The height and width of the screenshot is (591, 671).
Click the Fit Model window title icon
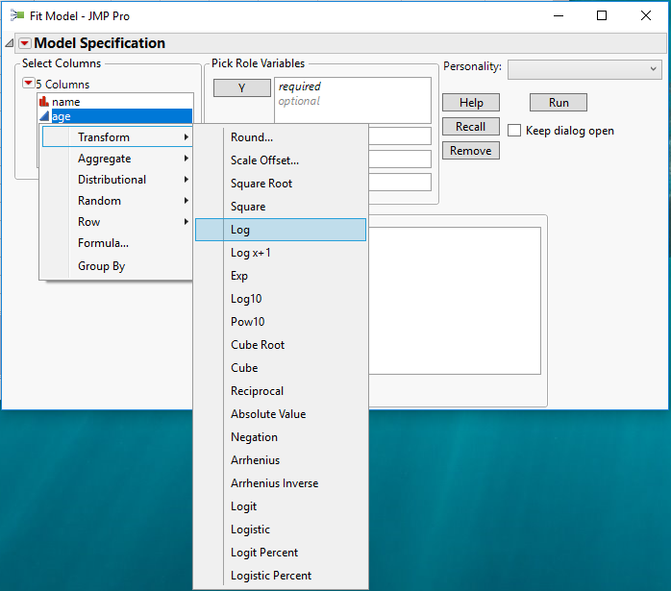(x=17, y=15)
